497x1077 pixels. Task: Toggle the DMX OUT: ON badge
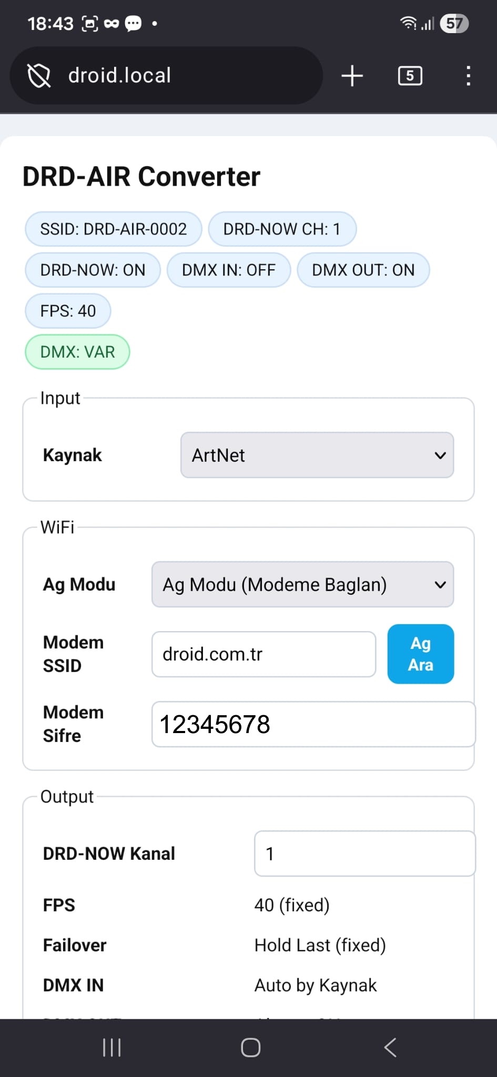tap(363, 270)
